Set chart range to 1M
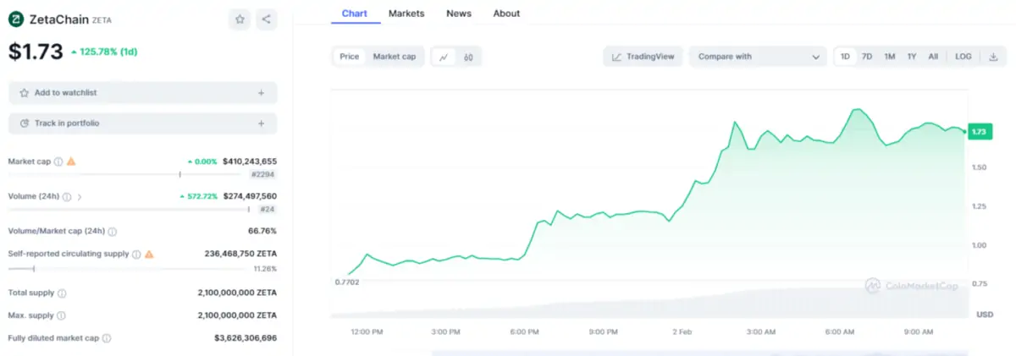1016x356 pixels. click(890, 57)
